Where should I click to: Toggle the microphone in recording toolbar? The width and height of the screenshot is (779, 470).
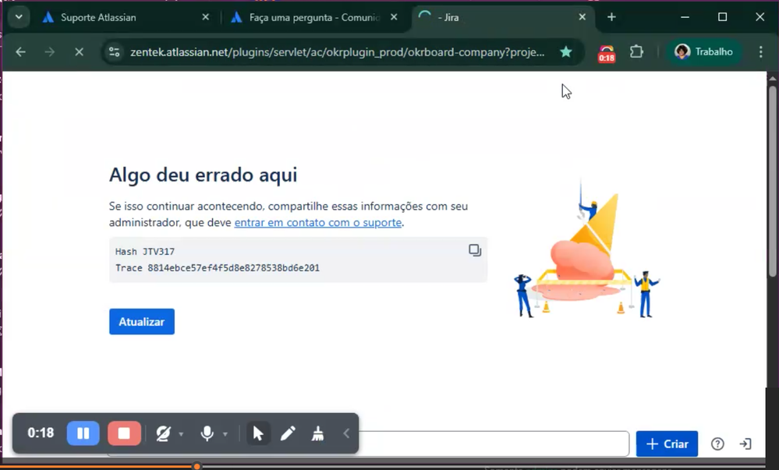coord(207,434)
